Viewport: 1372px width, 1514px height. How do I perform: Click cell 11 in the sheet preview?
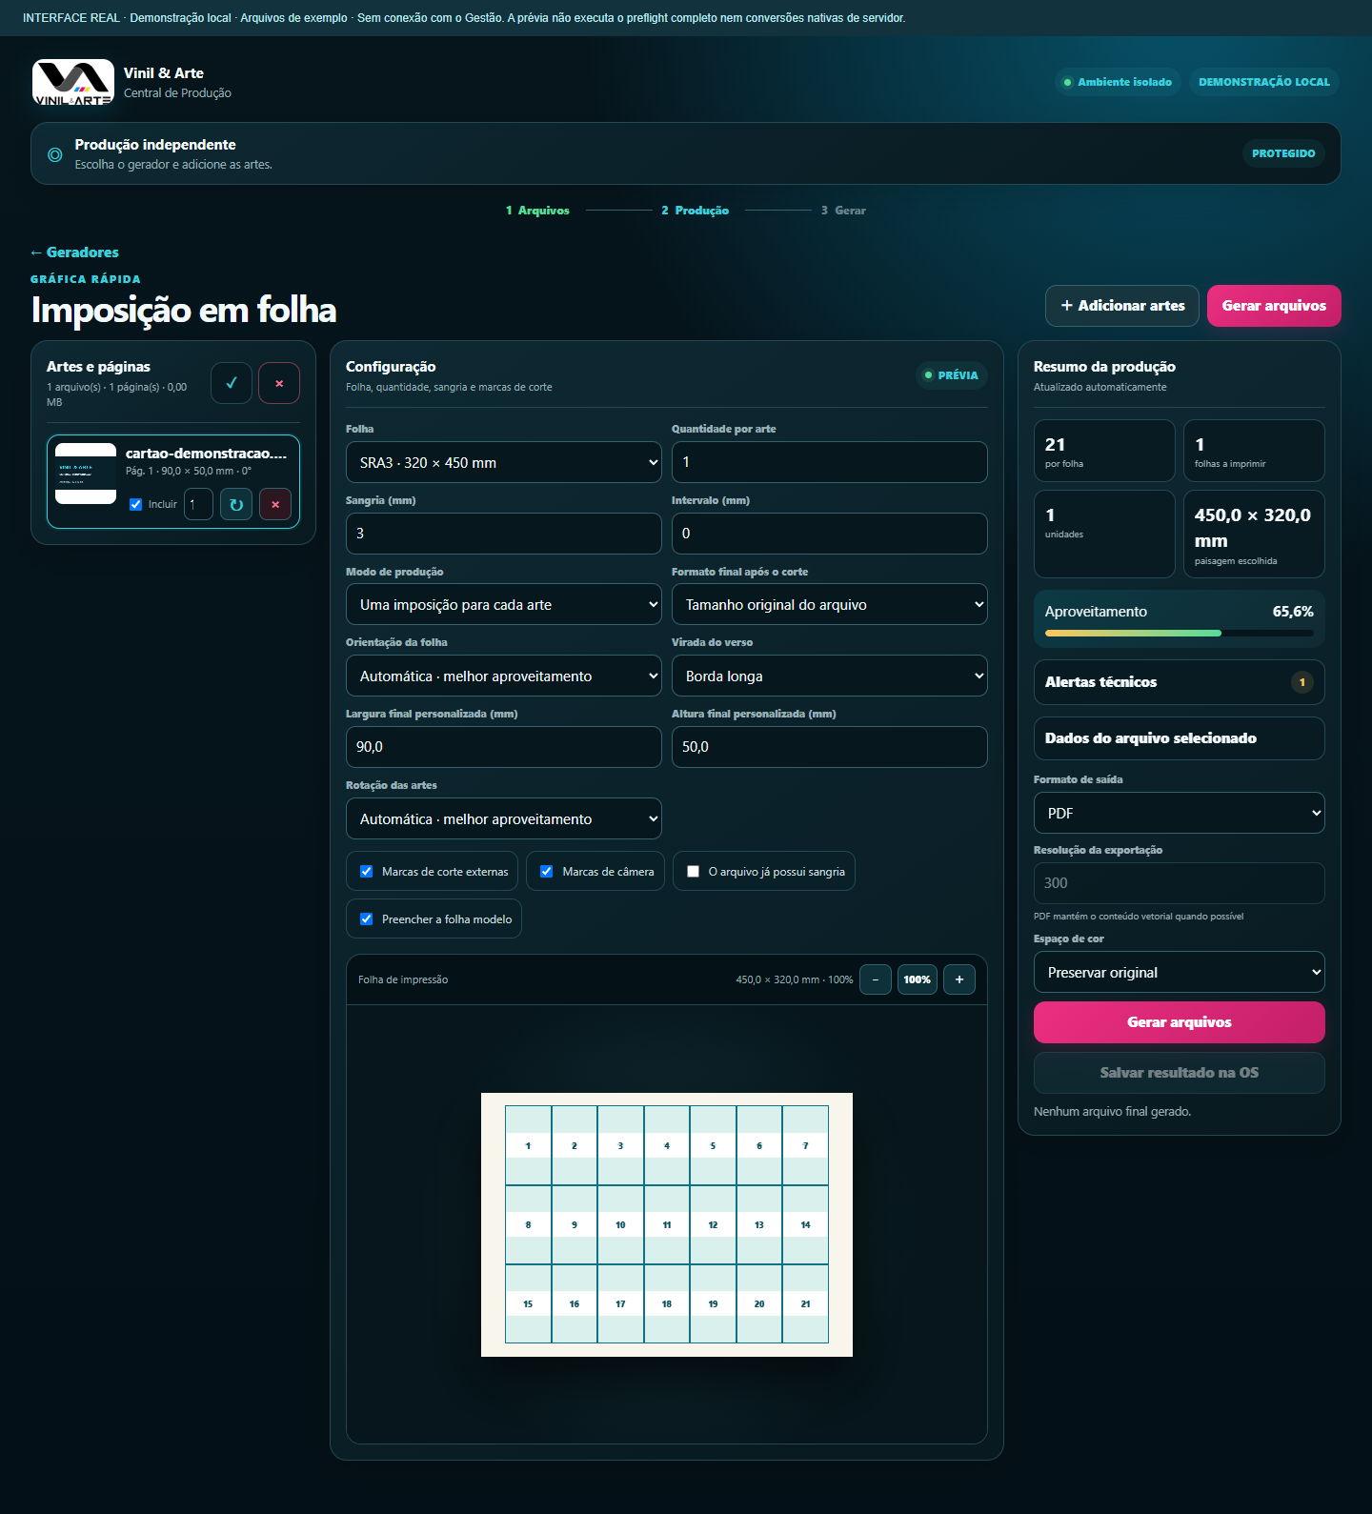667,1224
